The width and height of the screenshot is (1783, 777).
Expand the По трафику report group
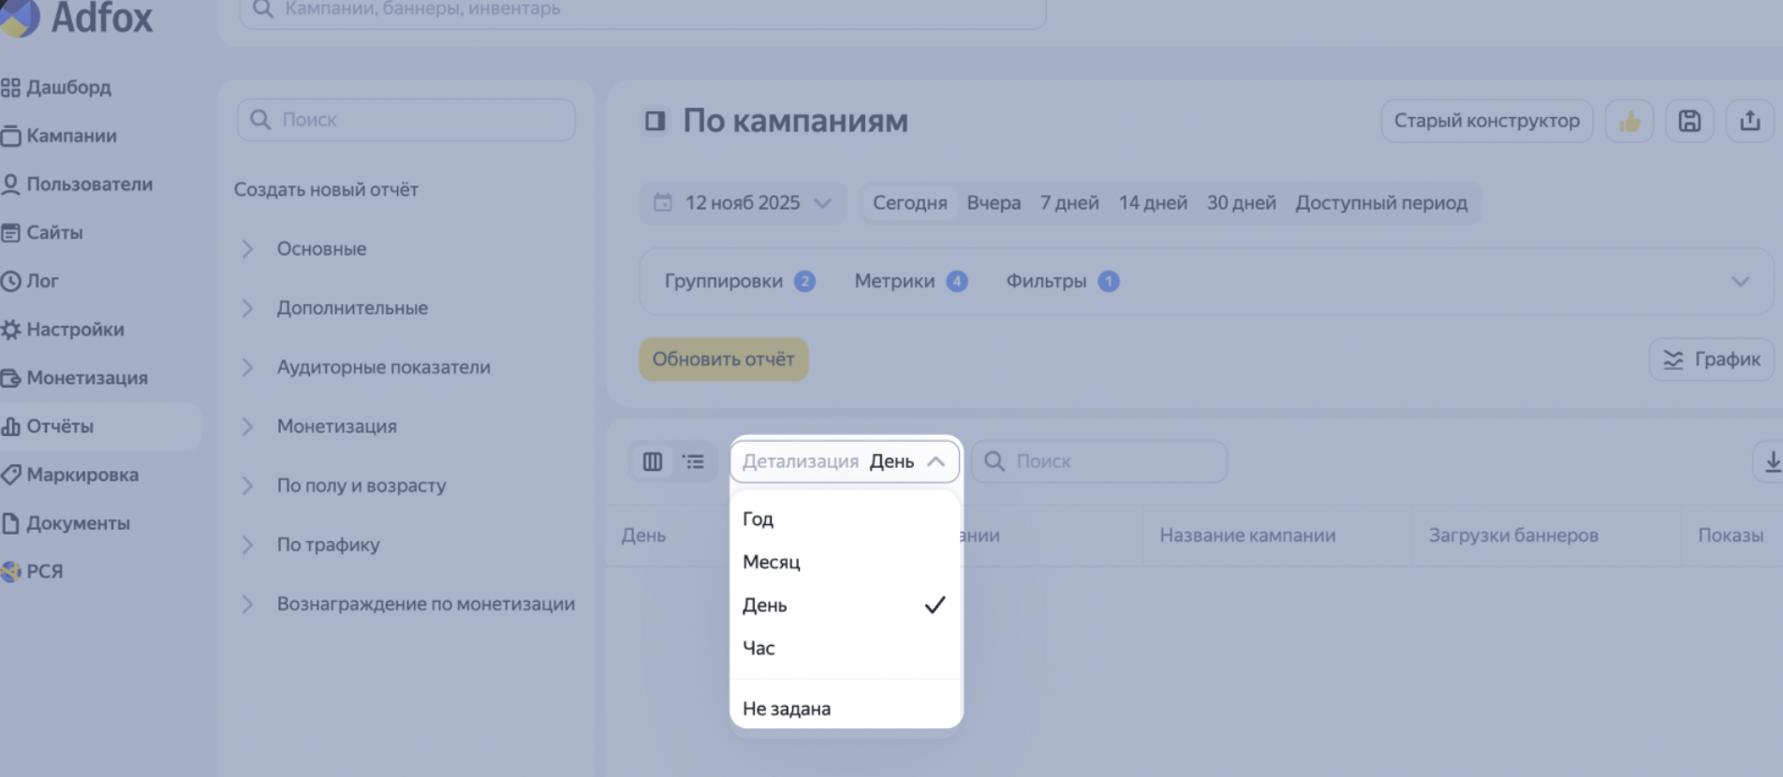point(328,545)
